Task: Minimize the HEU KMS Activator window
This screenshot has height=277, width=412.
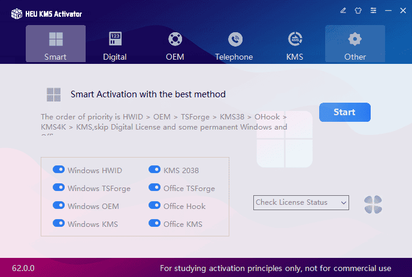Action: [389, 11]
